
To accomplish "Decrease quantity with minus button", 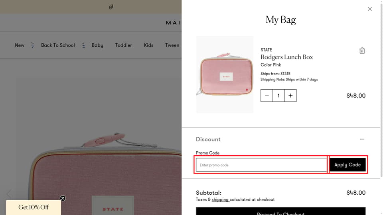I will (267, 96).
